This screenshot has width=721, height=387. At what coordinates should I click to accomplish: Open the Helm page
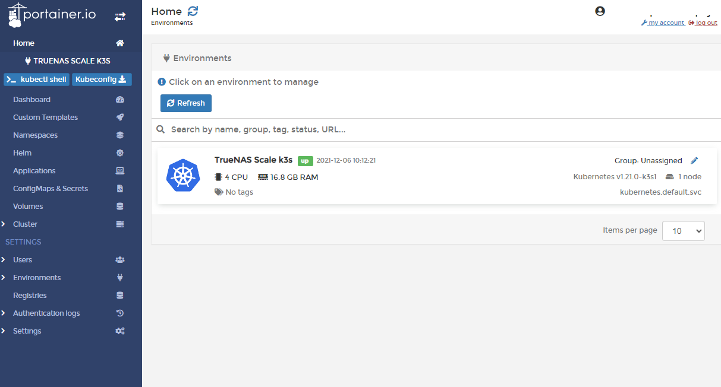22,153
